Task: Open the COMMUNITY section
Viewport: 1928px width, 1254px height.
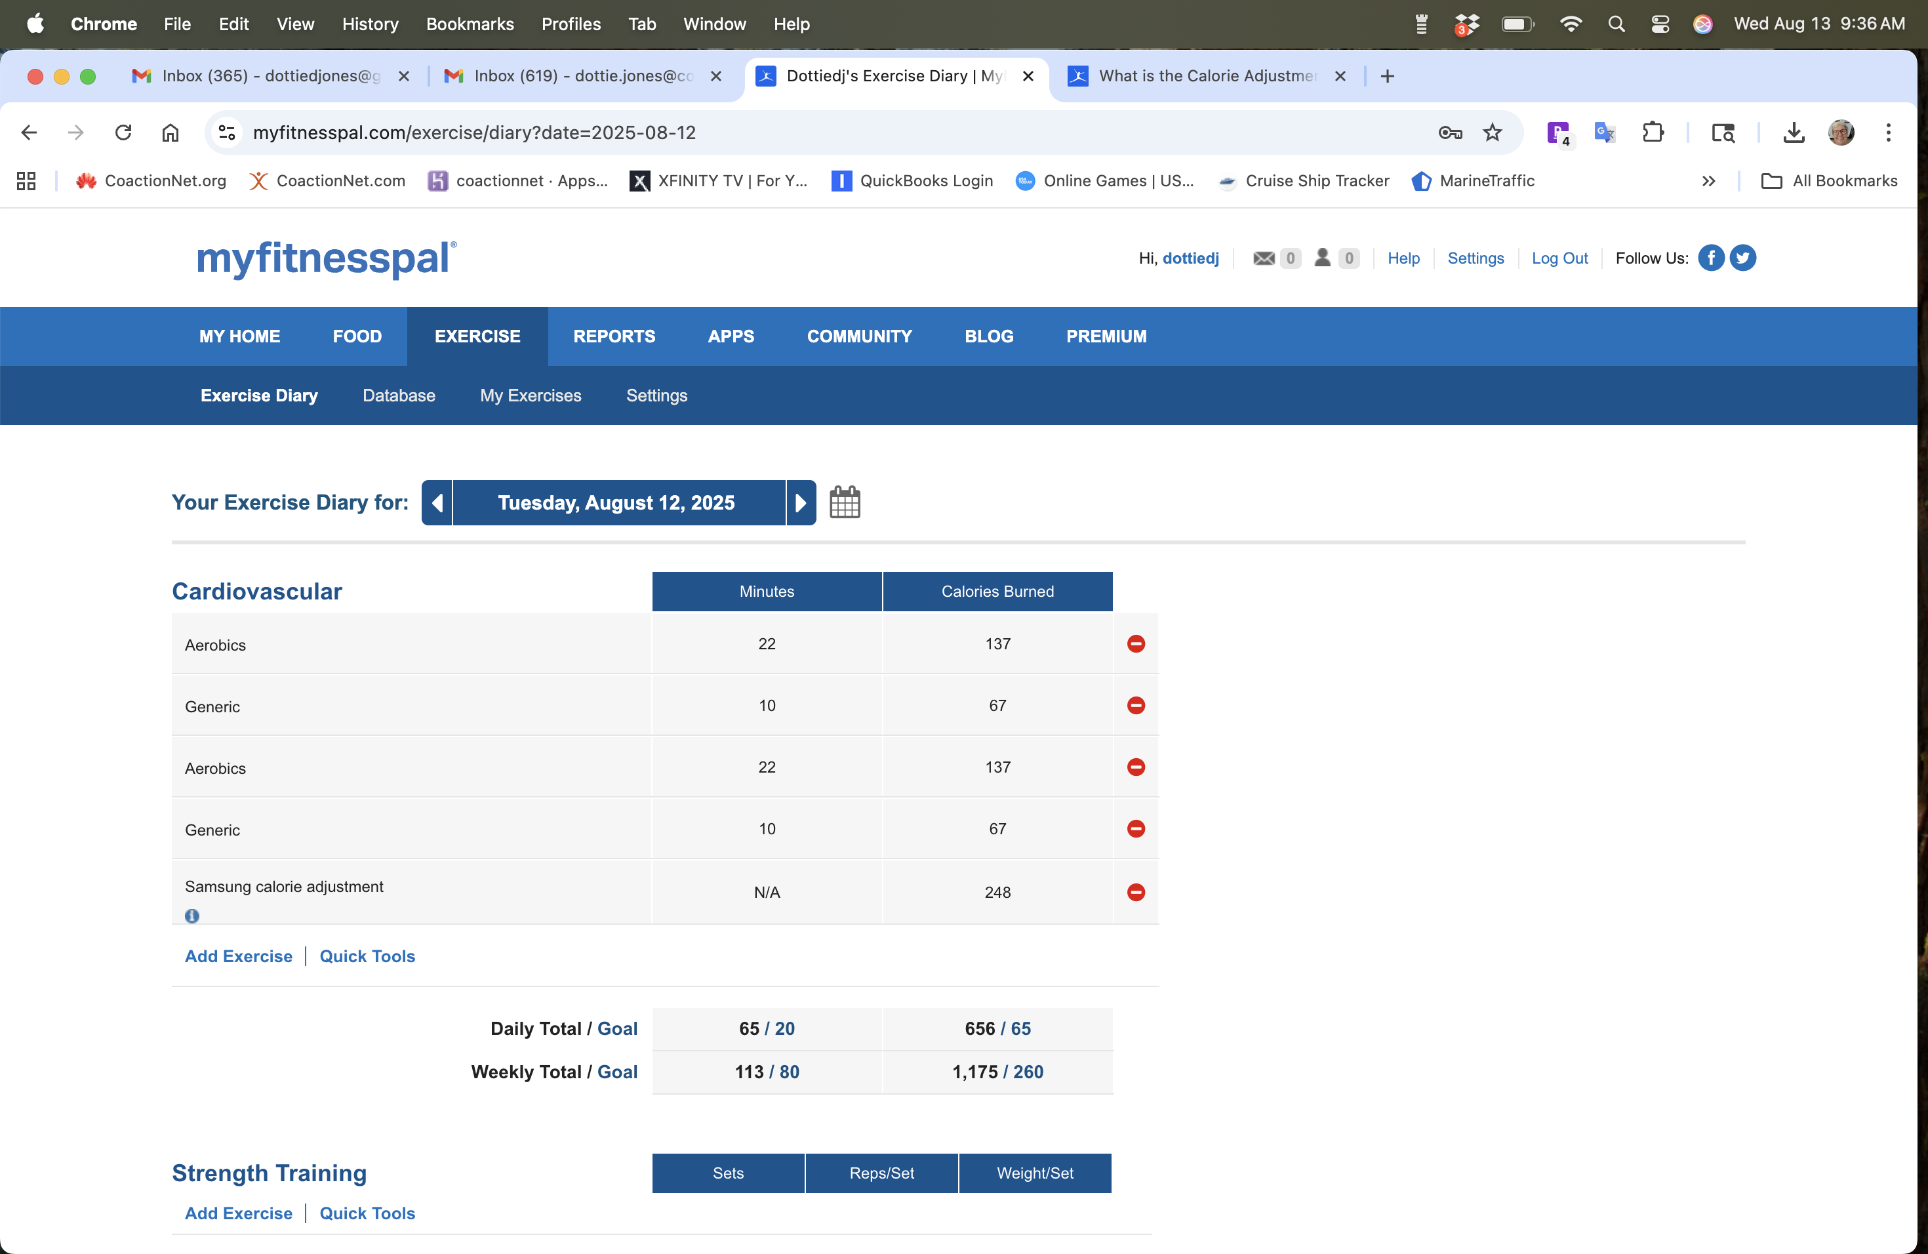Action: pyautogui.click(x=860, y=336)
